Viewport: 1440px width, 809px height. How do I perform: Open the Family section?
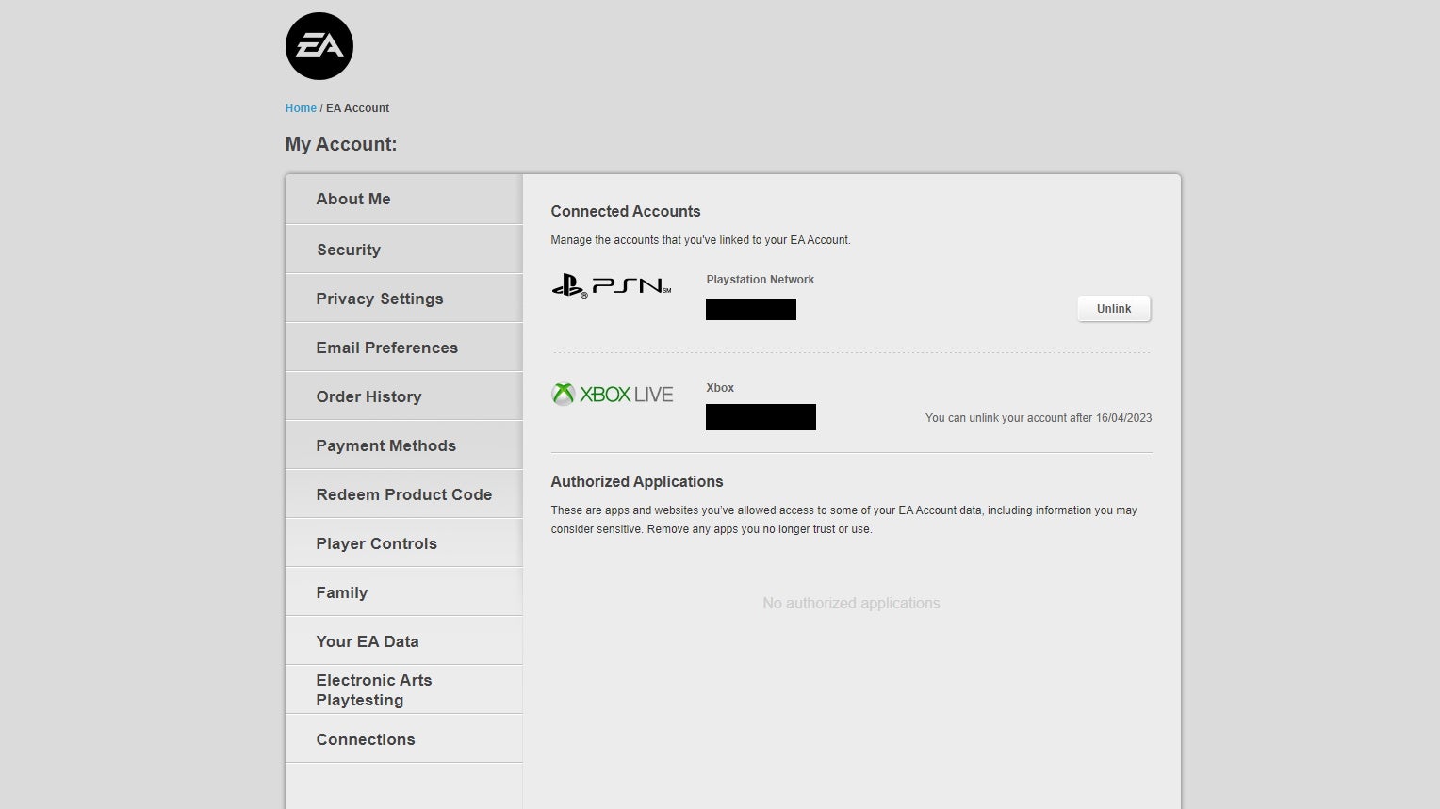342,592
